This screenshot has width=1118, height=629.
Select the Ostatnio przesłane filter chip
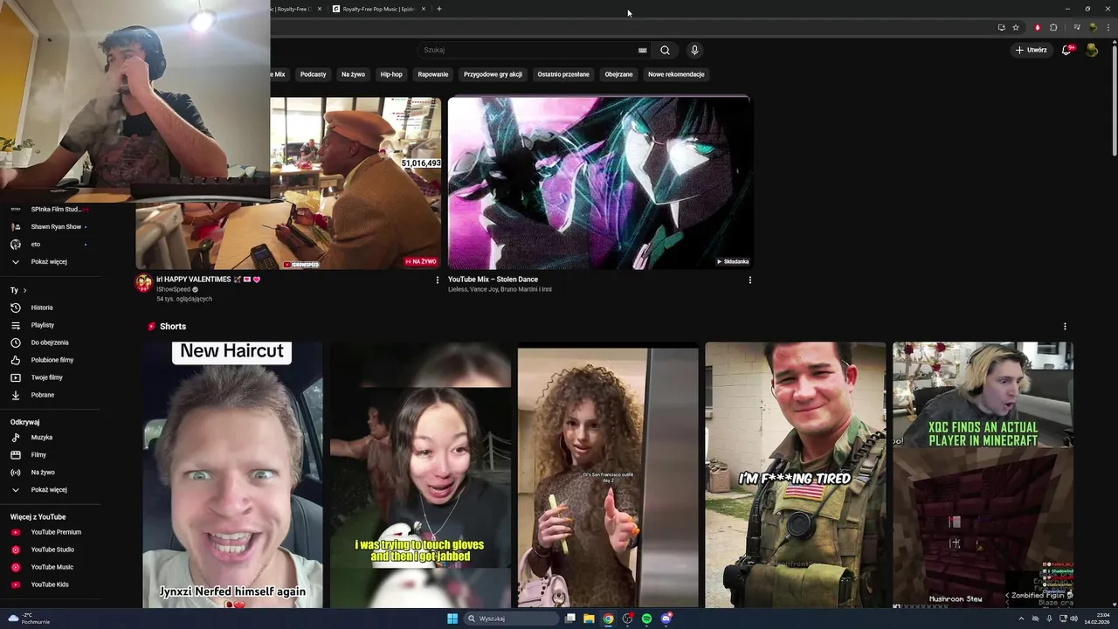[x=563, y=74]
